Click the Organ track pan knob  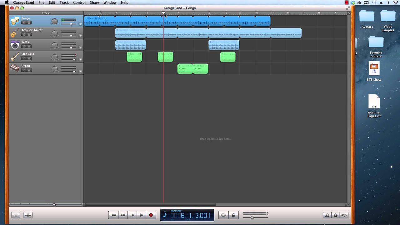click(55, 69)
